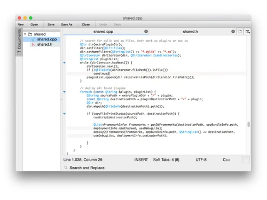The image size is (267, 200).
Task: Close the shared.h tab with its X icon
Action: 233,31
